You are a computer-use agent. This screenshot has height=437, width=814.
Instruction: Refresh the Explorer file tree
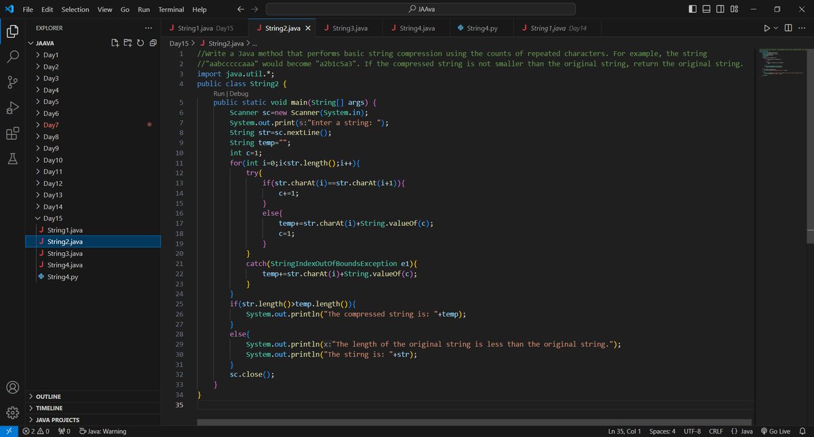[140, 43]
